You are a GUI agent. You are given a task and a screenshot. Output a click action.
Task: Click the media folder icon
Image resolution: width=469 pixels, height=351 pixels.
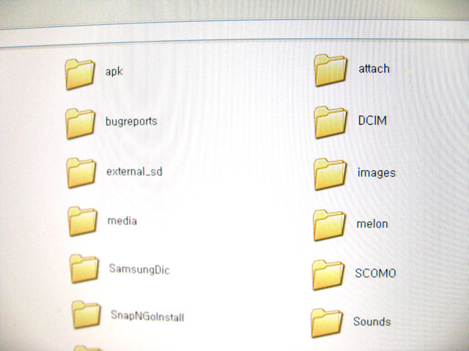pos(82,221)
